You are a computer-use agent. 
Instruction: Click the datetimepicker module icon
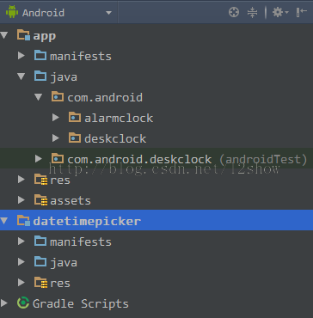click(23, 221)
